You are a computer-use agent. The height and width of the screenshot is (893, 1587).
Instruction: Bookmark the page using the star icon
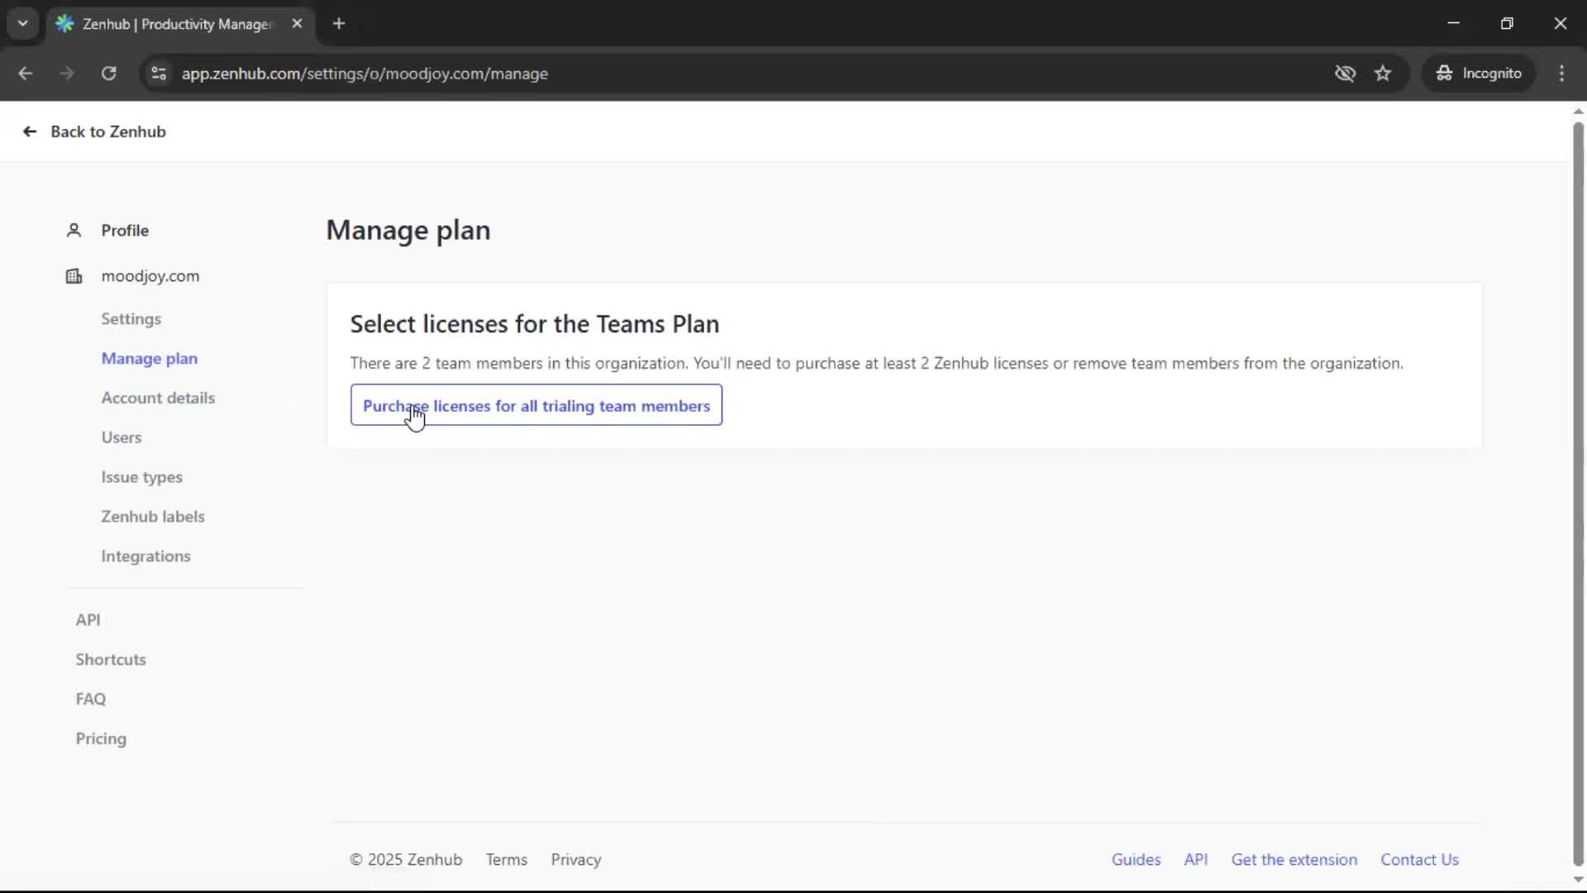pos(1383,73)
